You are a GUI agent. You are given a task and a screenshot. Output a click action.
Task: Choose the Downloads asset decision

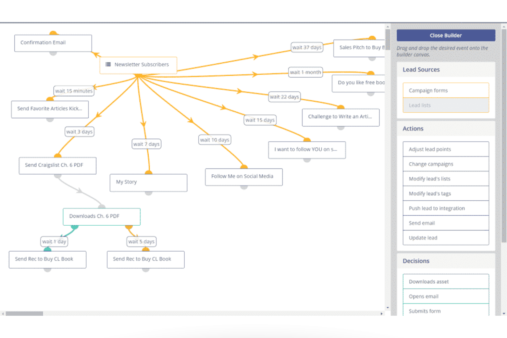pyautogui.click(x=446, y=281)
